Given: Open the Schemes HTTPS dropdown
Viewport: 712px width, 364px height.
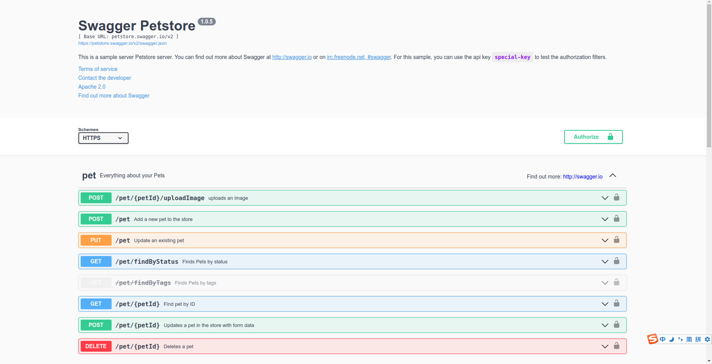Looking at the screenshot, I should pos(103,138).
